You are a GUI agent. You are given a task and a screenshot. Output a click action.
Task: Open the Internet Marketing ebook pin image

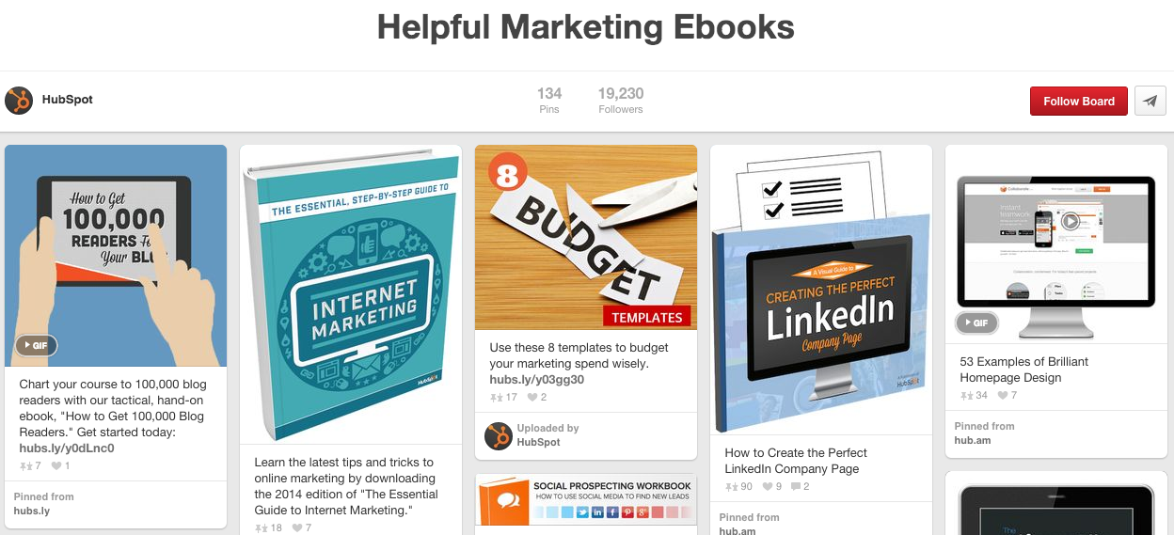(351, 294)
